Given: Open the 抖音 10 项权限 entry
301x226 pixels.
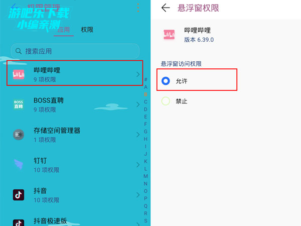Looking at the screenshot, I should (75, 195).
